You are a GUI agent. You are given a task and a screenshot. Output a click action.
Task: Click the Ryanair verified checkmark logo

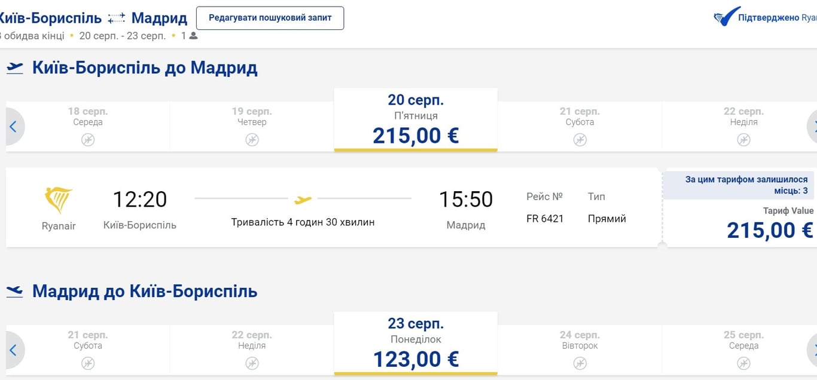tap(727, 17)
